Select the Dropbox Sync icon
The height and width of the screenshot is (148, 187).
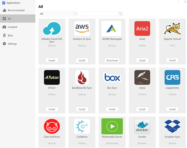172,126
